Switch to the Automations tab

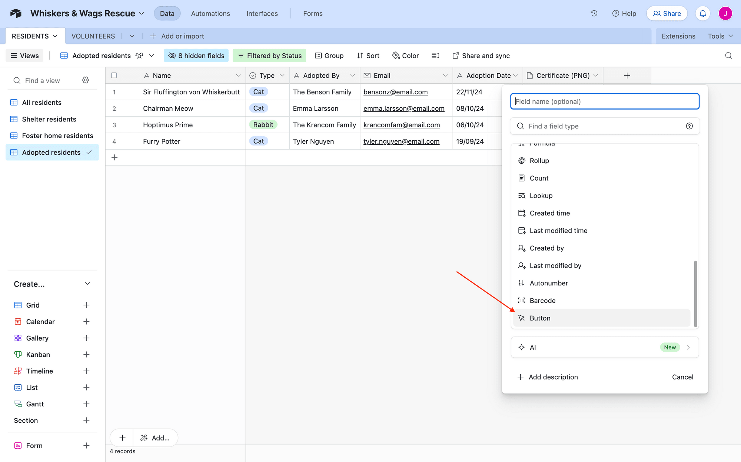[210, 13]
